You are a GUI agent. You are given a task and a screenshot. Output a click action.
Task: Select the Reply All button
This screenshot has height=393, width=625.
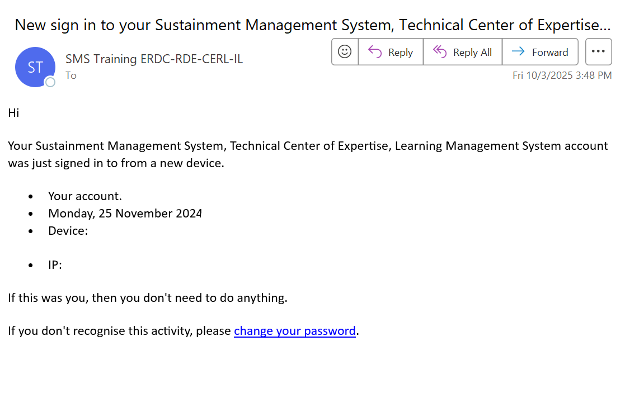pos(463,51)
